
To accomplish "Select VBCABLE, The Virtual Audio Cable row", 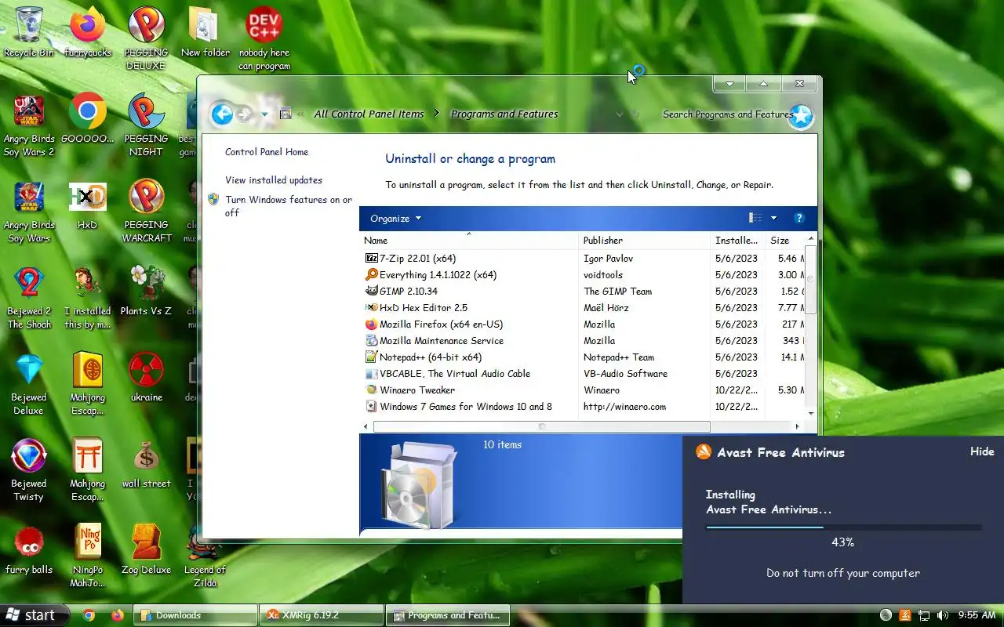I will (x=584, y=374).
